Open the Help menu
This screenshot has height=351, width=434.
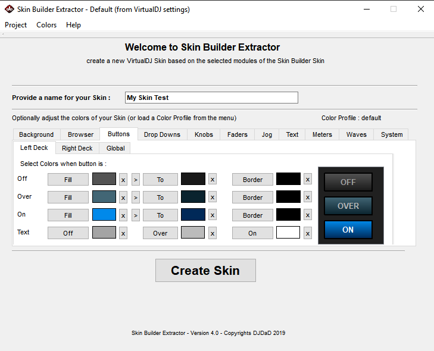73,25
